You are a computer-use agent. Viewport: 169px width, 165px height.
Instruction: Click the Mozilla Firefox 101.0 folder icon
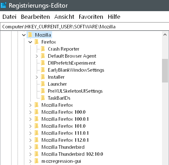coord(36,126)
